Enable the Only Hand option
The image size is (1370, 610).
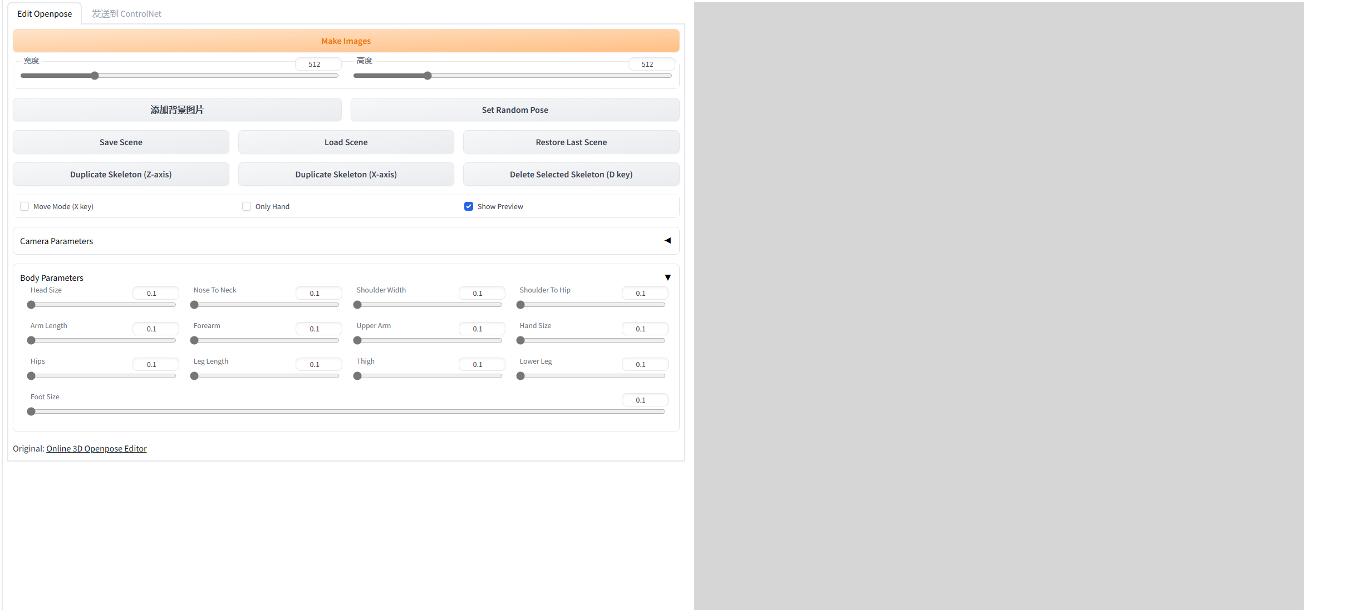[246, 206]
